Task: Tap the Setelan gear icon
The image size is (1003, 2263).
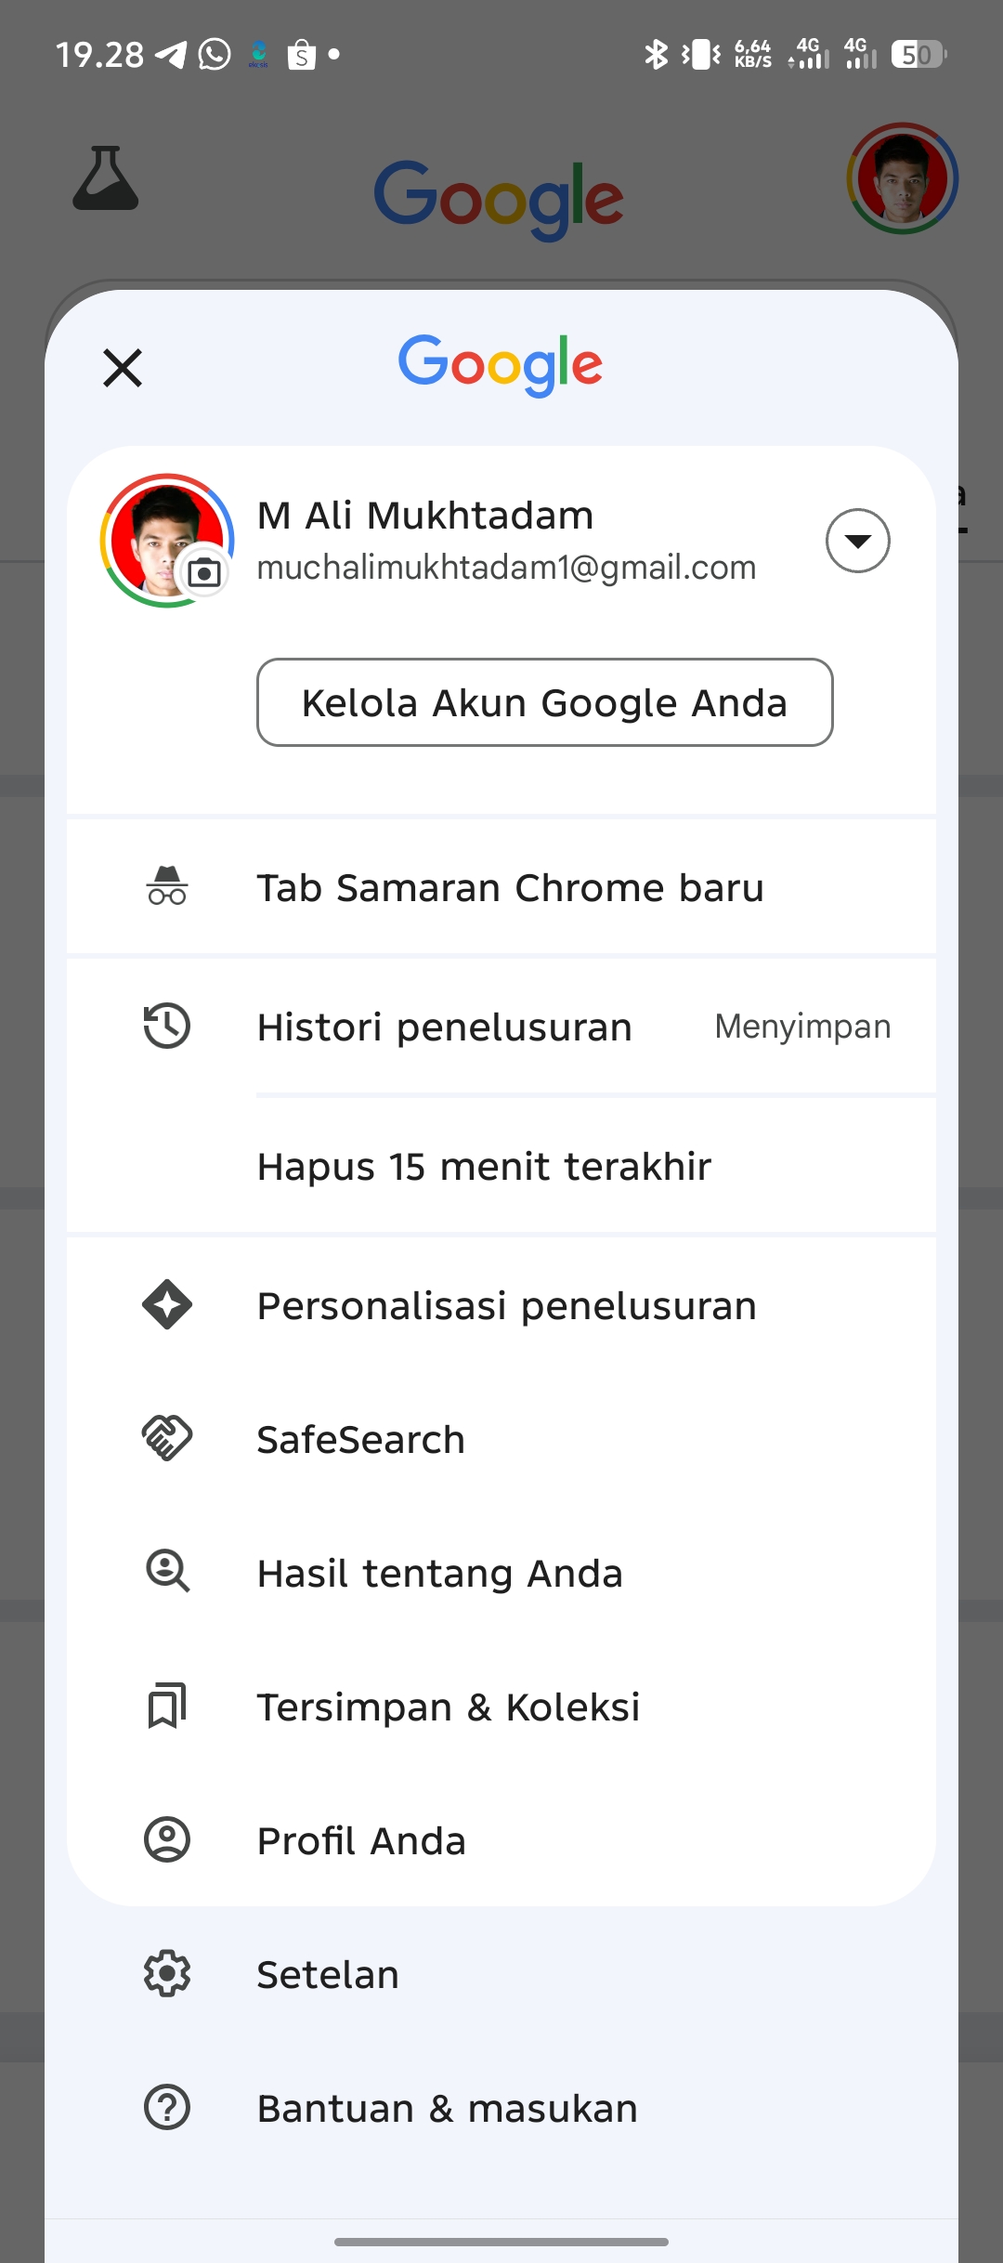Action: coord(167,1973)
